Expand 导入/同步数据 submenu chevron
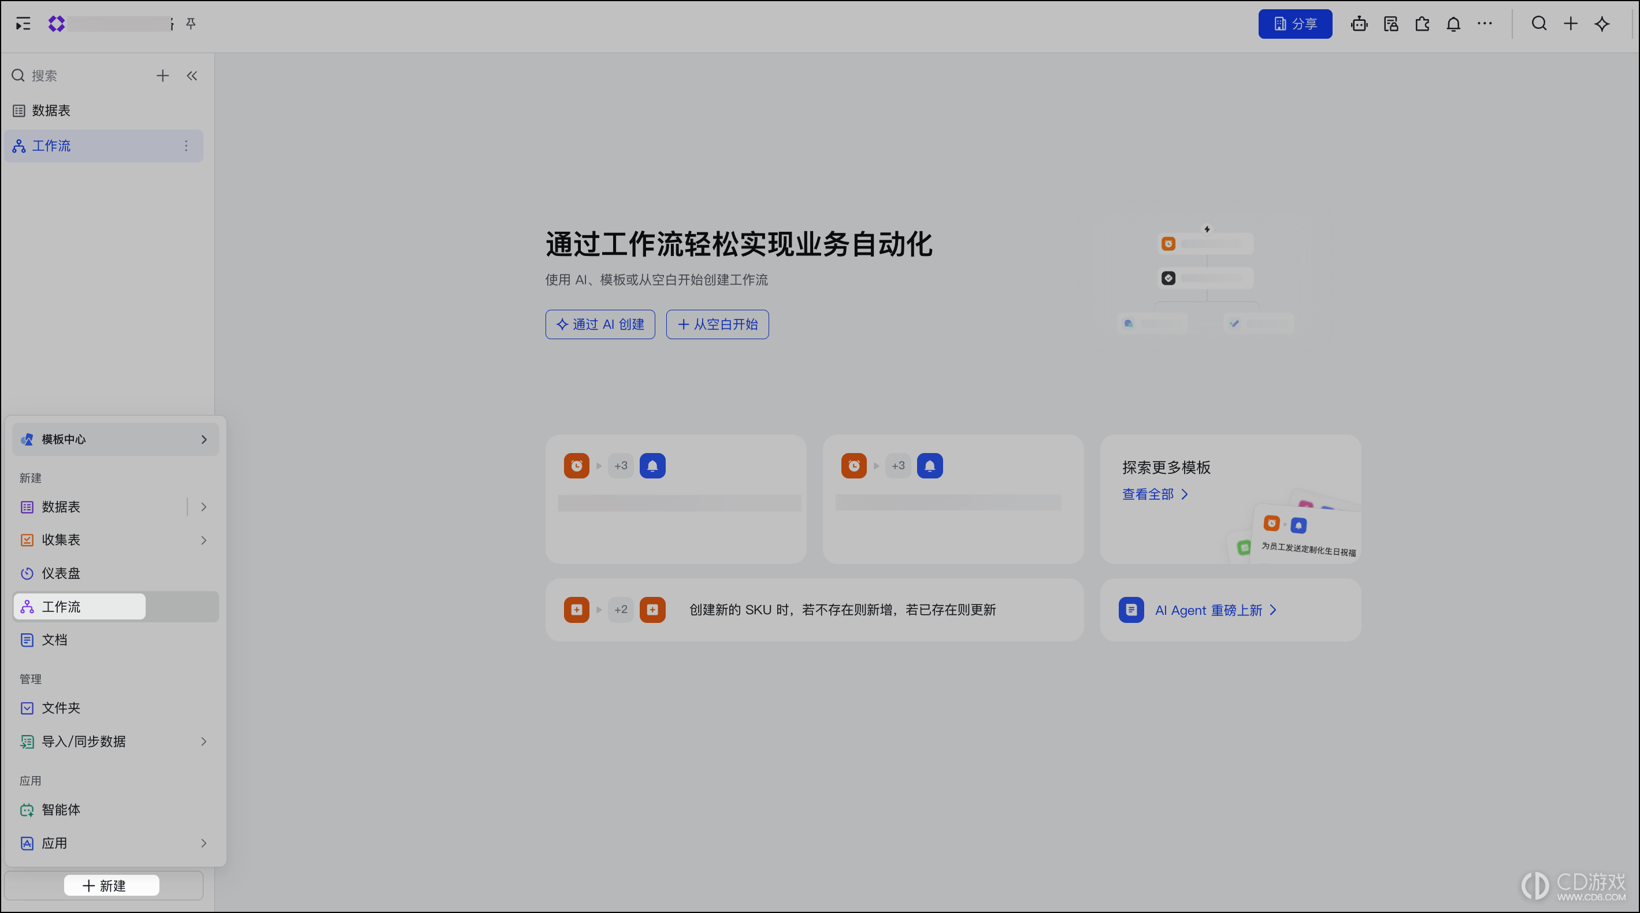This screenshot has height=913, width=1640. click(204, 741)
